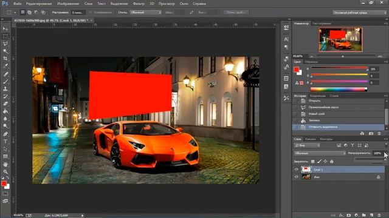Screen dimensions: 389x218
Task: Open the Редактирование menu
Action: coord(39,4)
